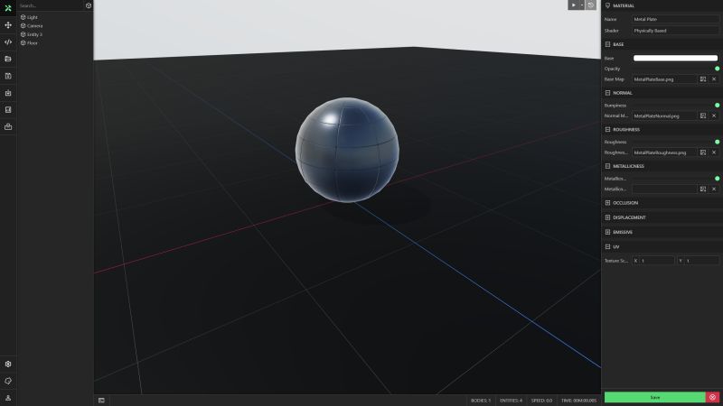Focus the material Name field Metal Plate
The height and width of the screenshot is (406, 723).
pyautogui.click(x=675, y=19)
